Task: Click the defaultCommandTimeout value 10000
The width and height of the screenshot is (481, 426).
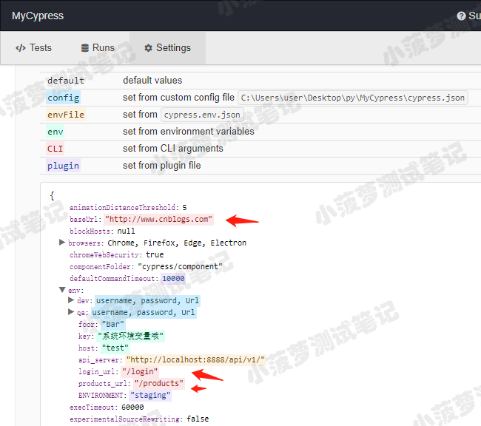Action: click(173, 279)
